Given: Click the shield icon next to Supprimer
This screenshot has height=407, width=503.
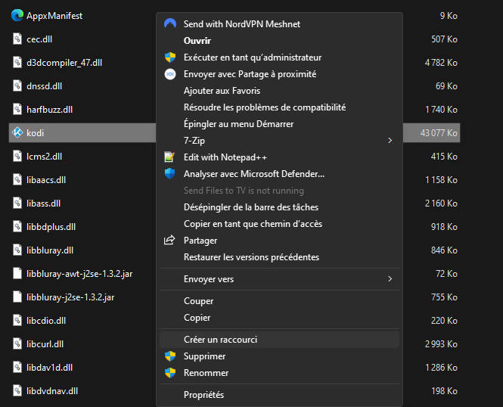Looking at the screenshot, I should 170,356.
